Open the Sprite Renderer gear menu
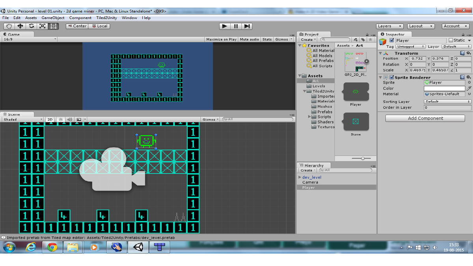The image size is (473, 266). 468,77
